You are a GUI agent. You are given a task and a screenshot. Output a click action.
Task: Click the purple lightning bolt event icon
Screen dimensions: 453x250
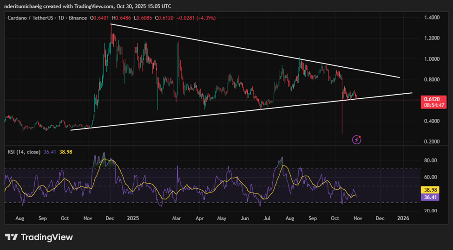coord(357,139)
